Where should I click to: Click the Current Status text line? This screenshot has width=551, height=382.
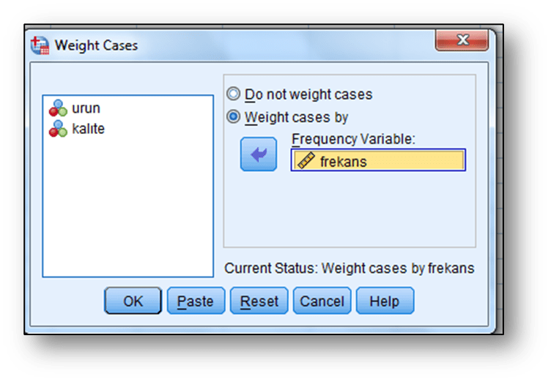point(349,269)
